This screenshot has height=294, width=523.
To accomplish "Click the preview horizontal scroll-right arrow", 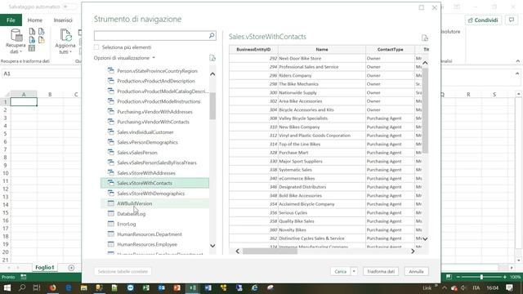I will [413, 251].
